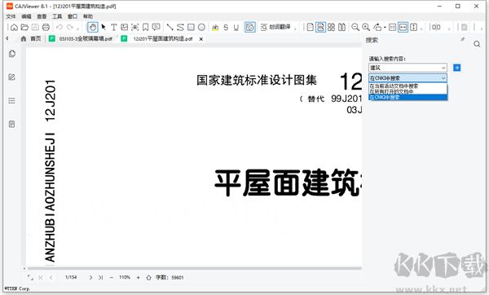489x295 pixels.
Task: Select the rectangle drawing tool
Action: 191,28
